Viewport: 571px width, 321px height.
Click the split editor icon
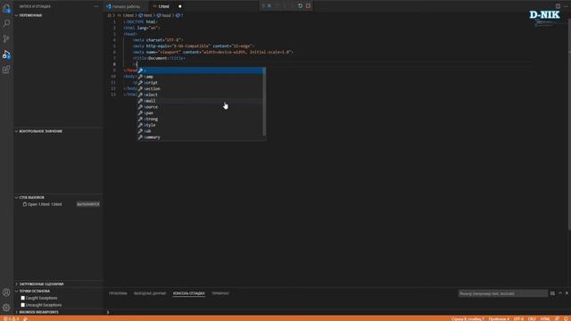(558, 6)
